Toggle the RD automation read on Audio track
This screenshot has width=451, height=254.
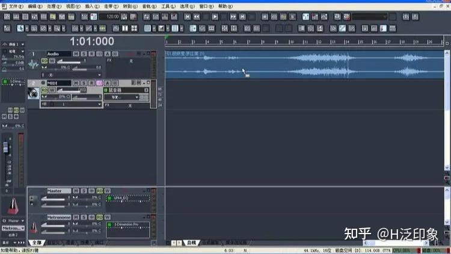pyautogui.click(x=44, y=61)
